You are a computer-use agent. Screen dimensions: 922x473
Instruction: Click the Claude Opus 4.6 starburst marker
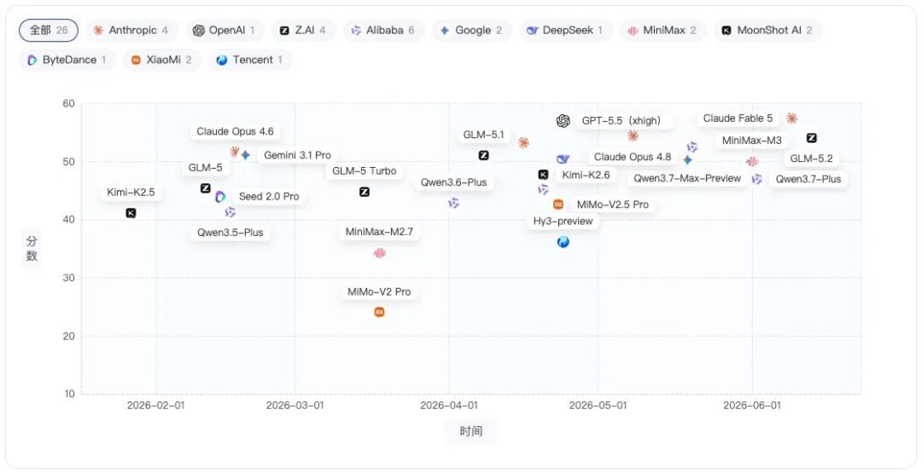click(x=235, y=152)
